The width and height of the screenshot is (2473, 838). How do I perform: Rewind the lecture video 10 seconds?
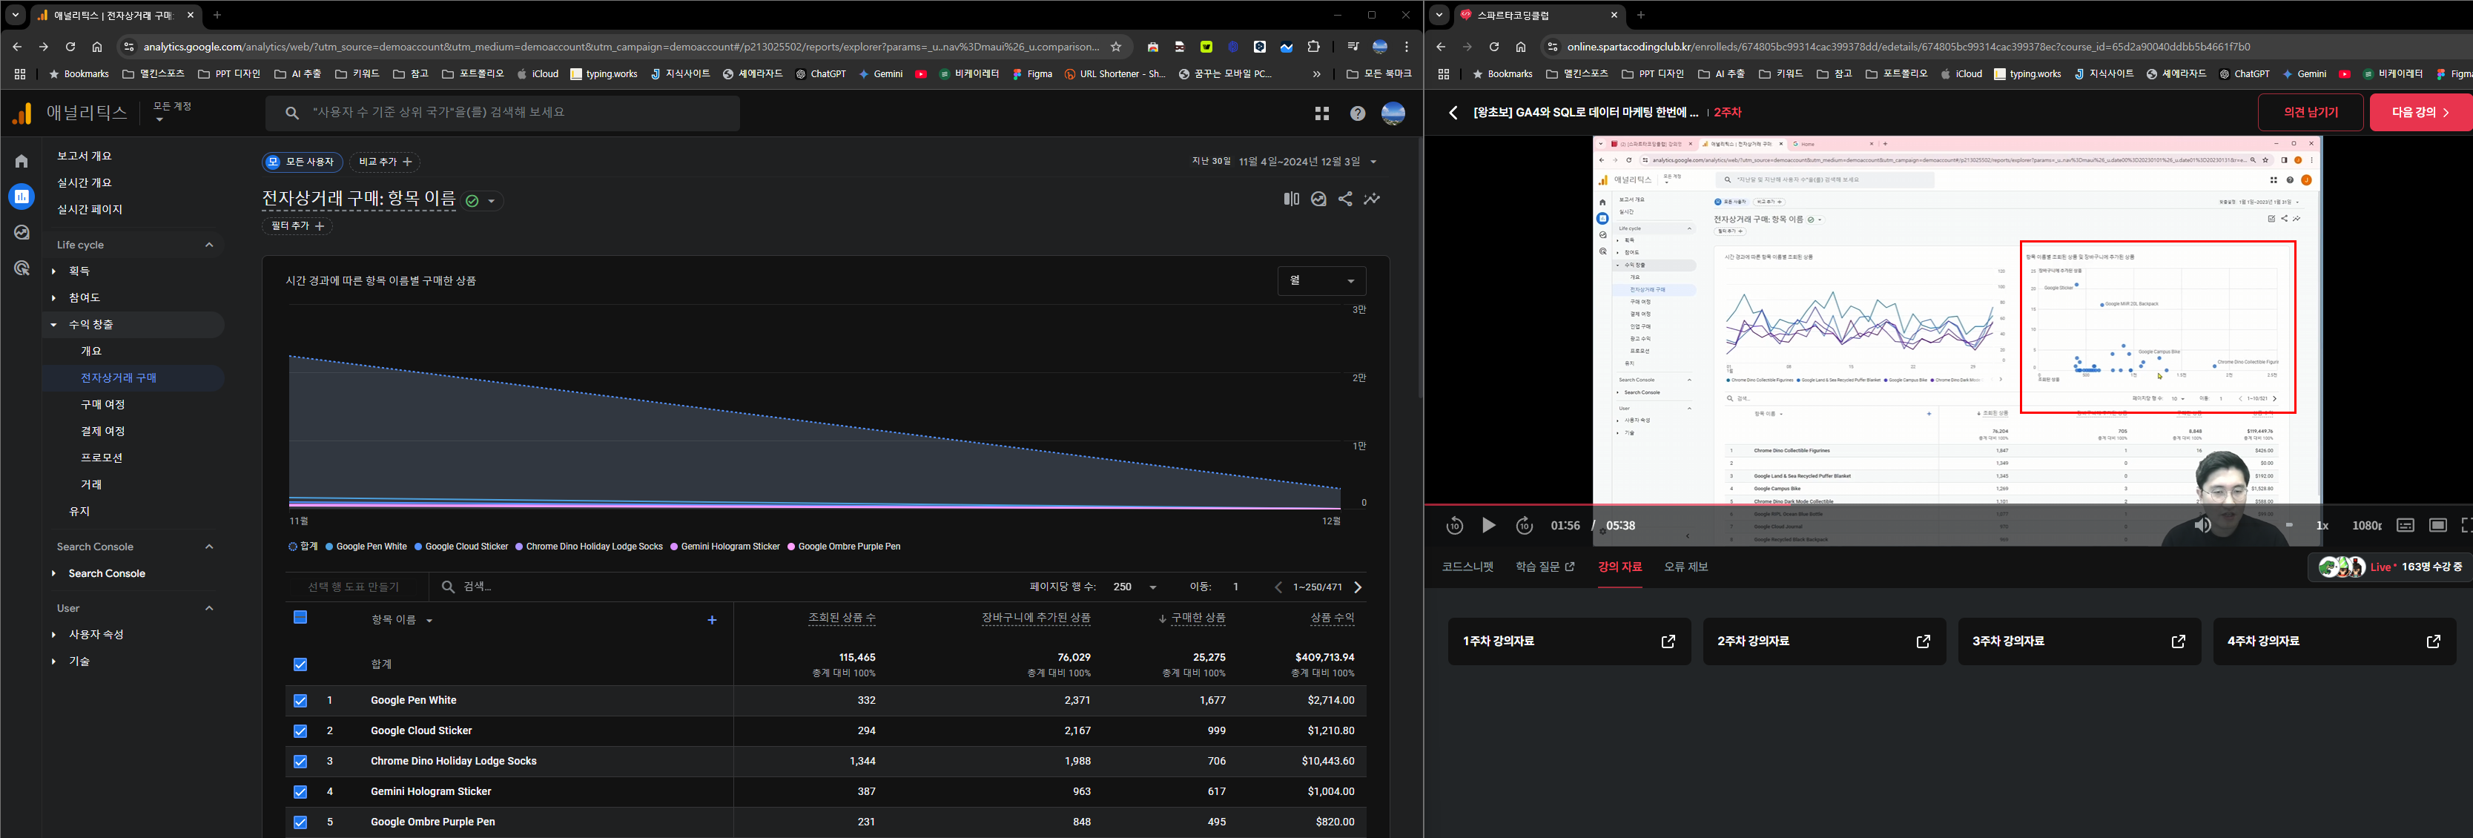point(1454,525)
